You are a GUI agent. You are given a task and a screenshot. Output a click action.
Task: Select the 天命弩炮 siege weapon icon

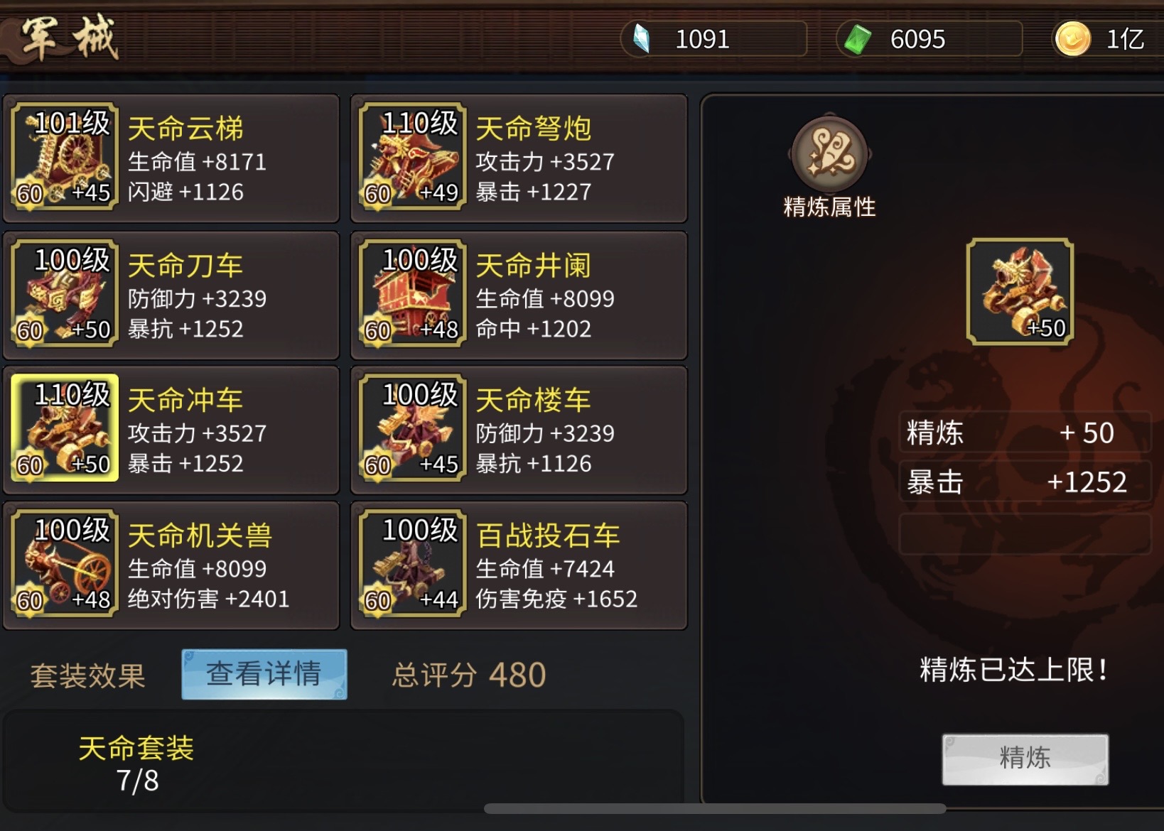(x=413, y=156)
